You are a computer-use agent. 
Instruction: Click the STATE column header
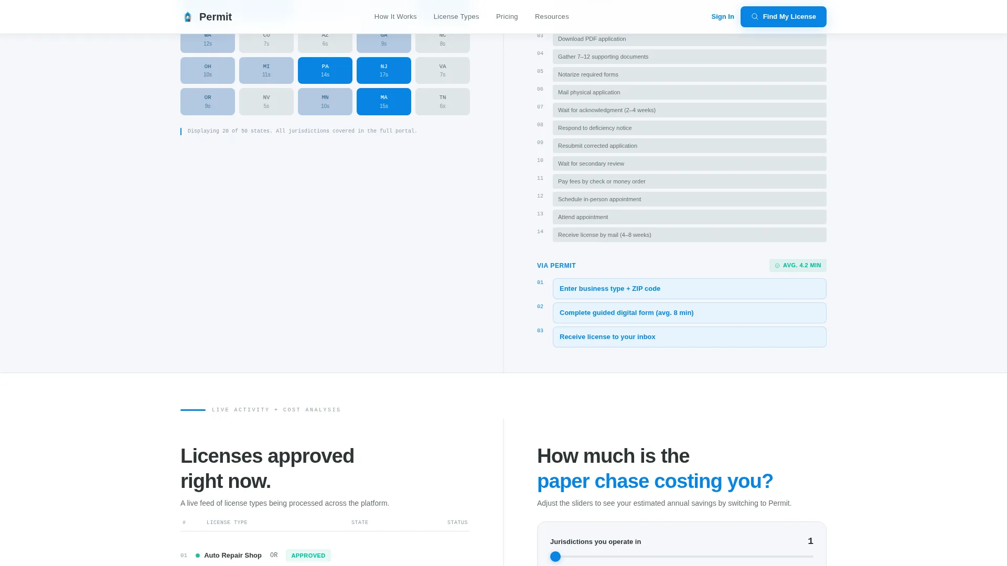(x=360, y=523)
